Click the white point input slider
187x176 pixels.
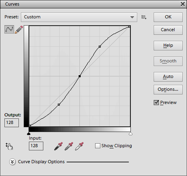click(x=130, y=134)
